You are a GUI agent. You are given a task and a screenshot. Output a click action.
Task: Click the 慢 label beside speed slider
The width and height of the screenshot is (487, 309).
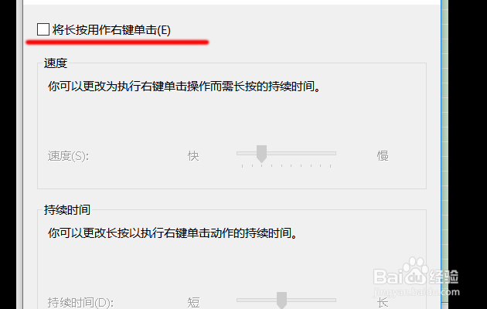(383, 156)
